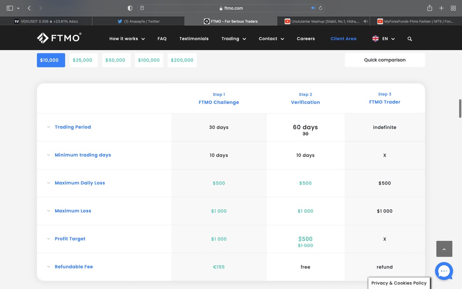Open Testimonials page
This screenshot has height=289, width=462.
(x=194, y=39)
